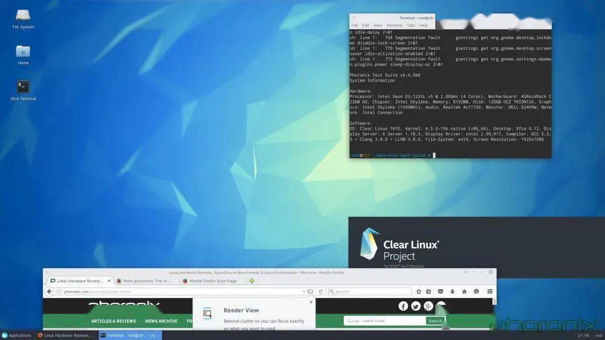
Task: Click the site identity info icon
Action: coord(59,291)
